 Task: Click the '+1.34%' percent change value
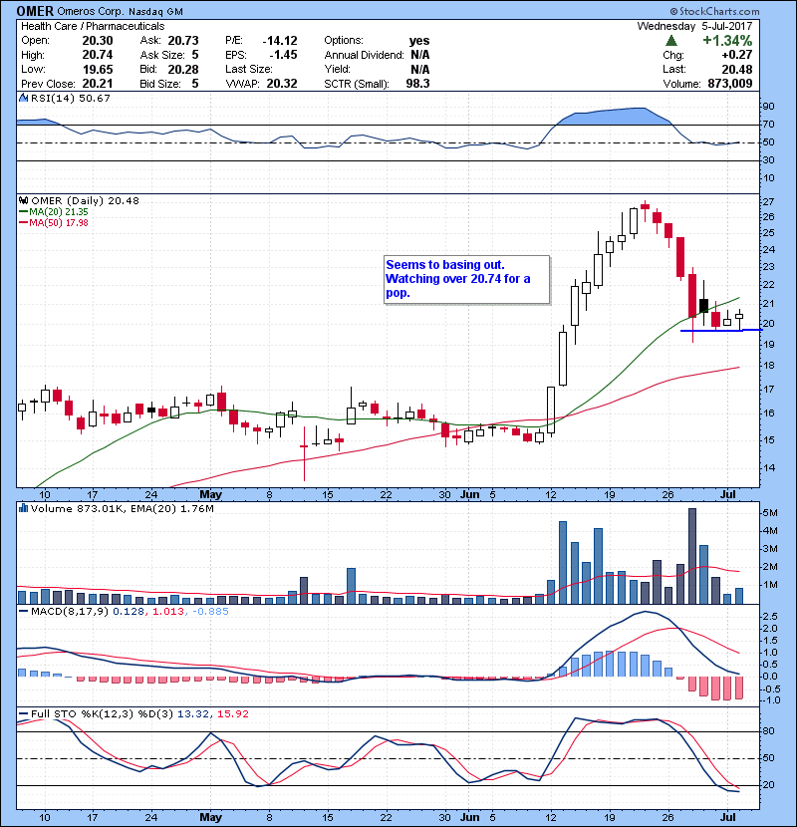tap(727, 41)
